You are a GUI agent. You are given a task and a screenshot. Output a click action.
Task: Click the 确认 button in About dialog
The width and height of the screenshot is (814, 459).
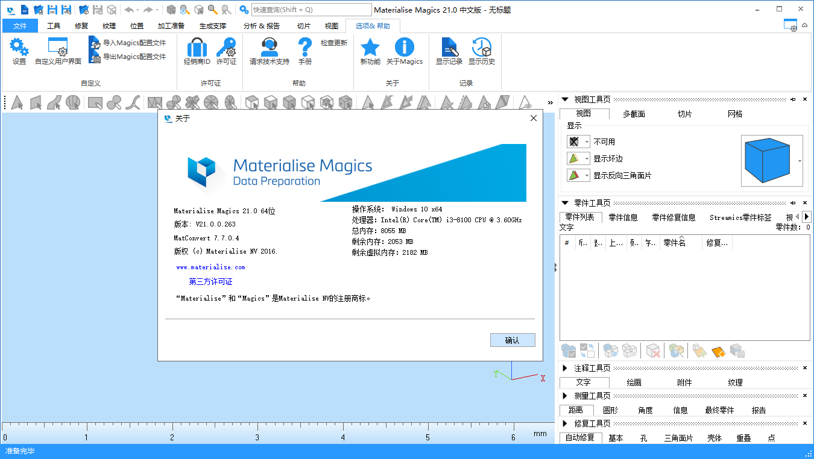tap(512, 340)
